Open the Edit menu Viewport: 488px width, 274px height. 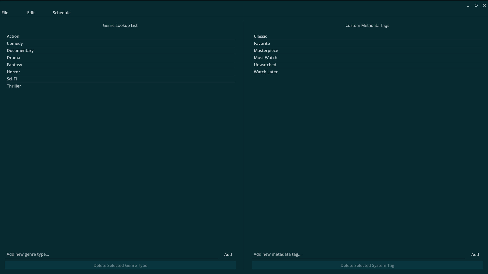coord(31,13)
